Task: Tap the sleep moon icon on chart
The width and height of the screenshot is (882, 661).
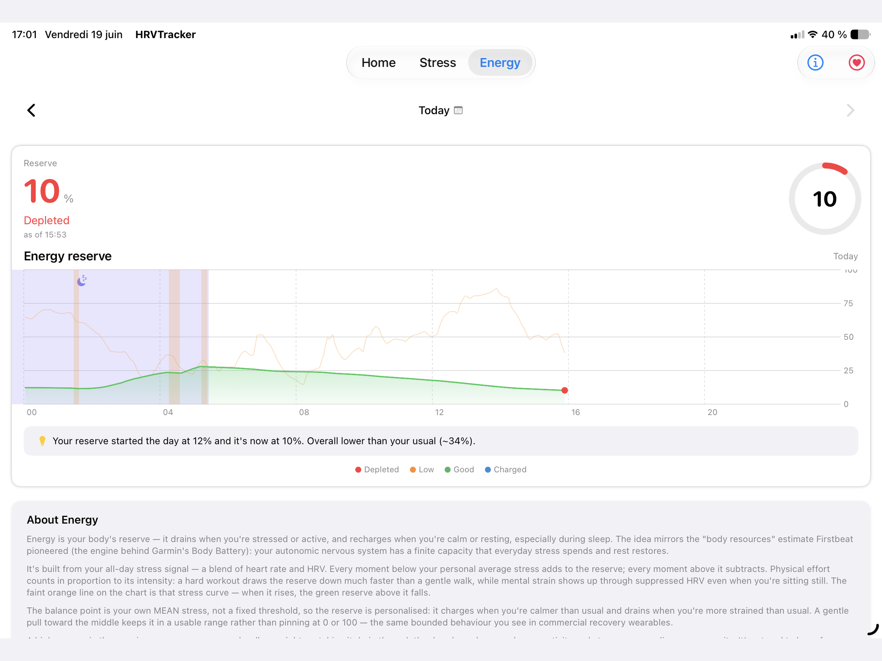Action: [82, 280]
